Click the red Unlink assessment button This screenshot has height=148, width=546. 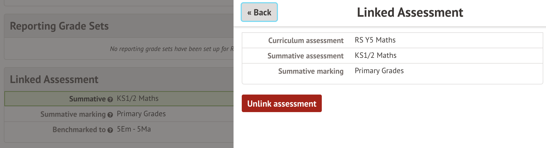coord(281,104)
